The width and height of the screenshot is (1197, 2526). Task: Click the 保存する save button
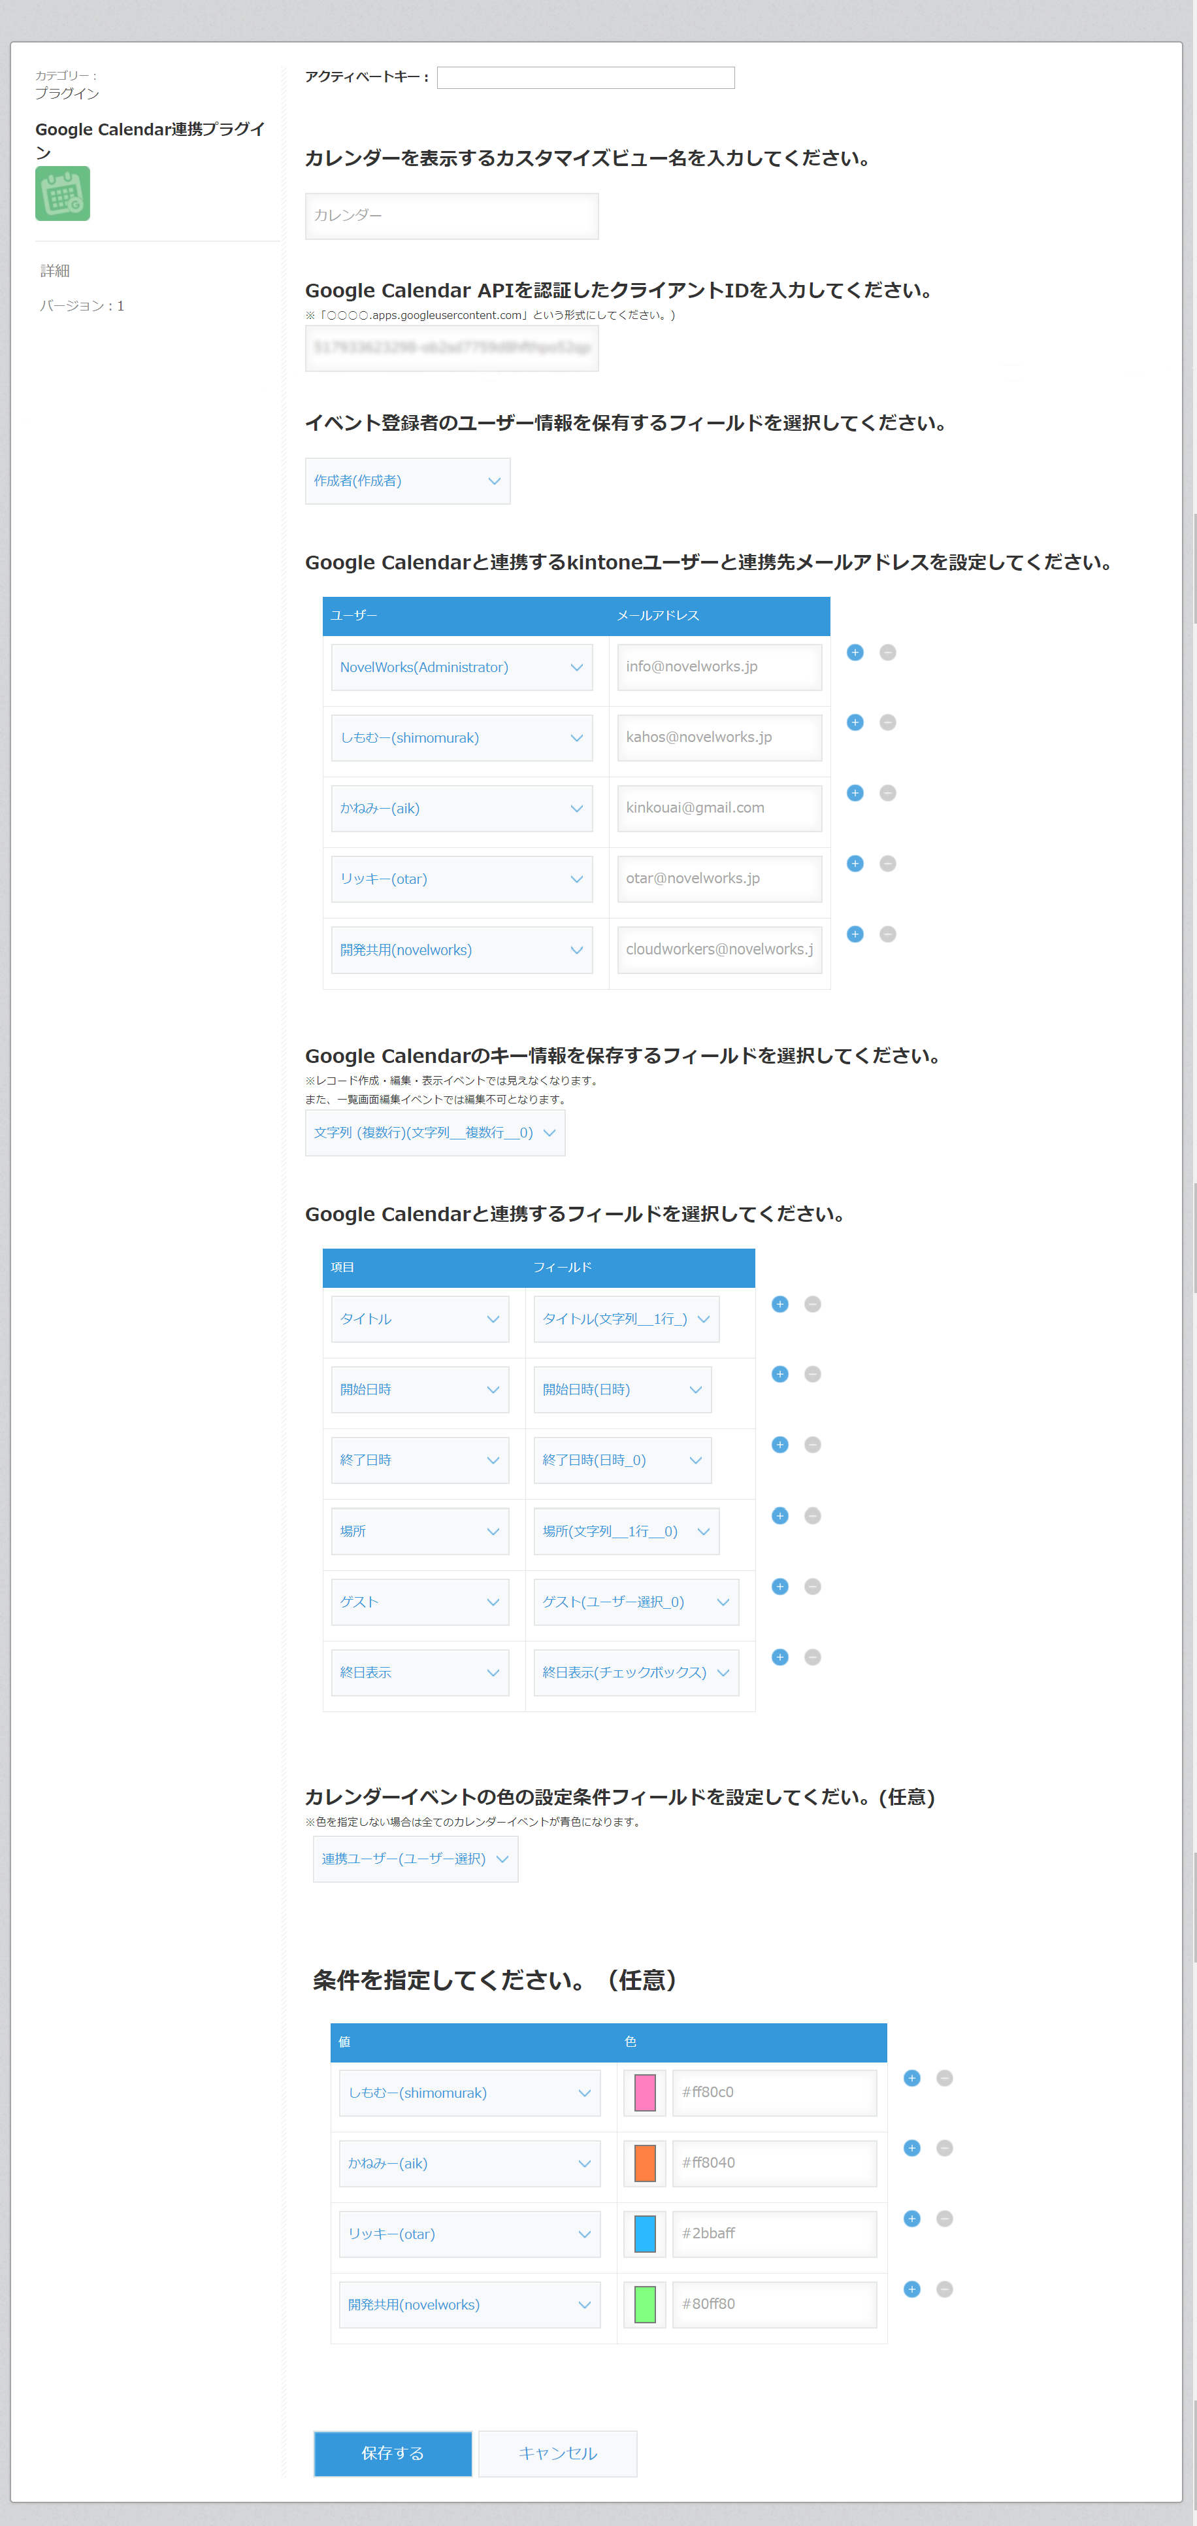tap(392, 2453)
